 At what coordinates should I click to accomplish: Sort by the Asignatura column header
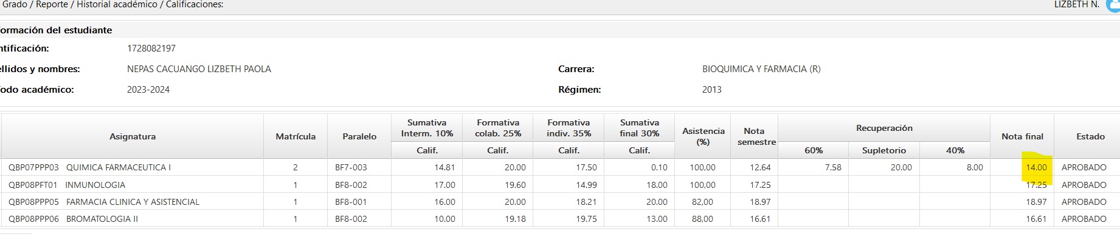[133, 136]
